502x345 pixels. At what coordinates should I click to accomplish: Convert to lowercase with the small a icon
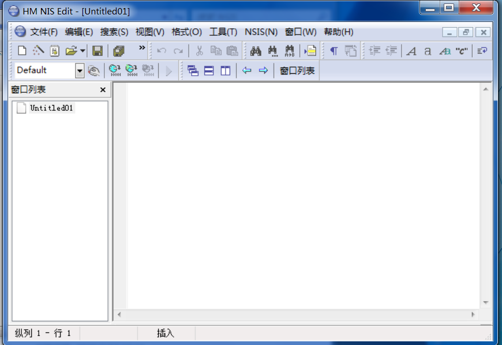click(428, 51)
